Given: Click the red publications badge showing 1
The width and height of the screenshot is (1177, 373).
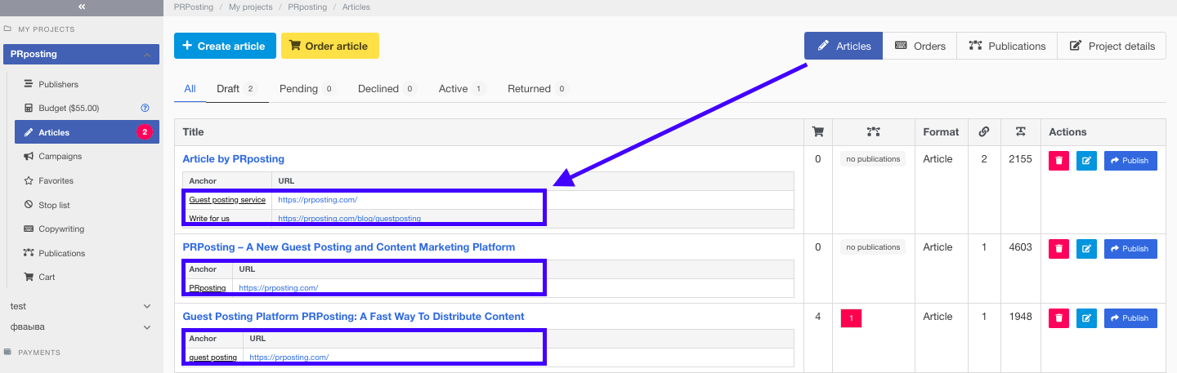Looking at the screenshot, I should pyautogui.click(x=851, y=318).
